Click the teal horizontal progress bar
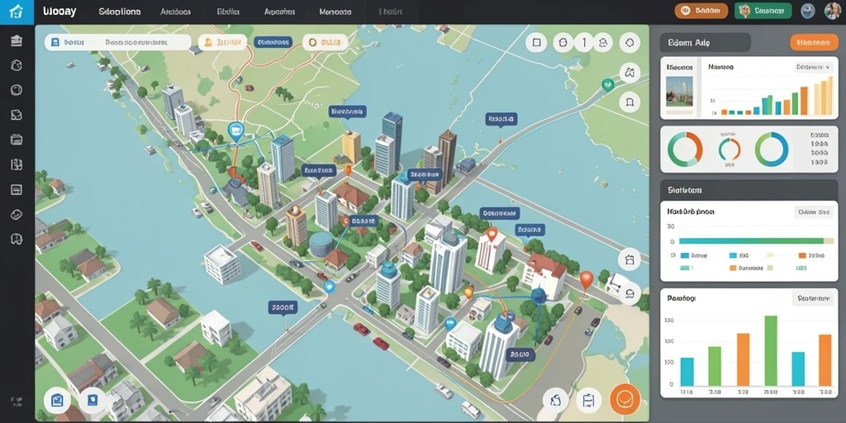 (x=752, y=241)
